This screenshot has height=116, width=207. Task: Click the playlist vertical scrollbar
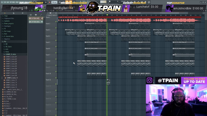point(206,17)
